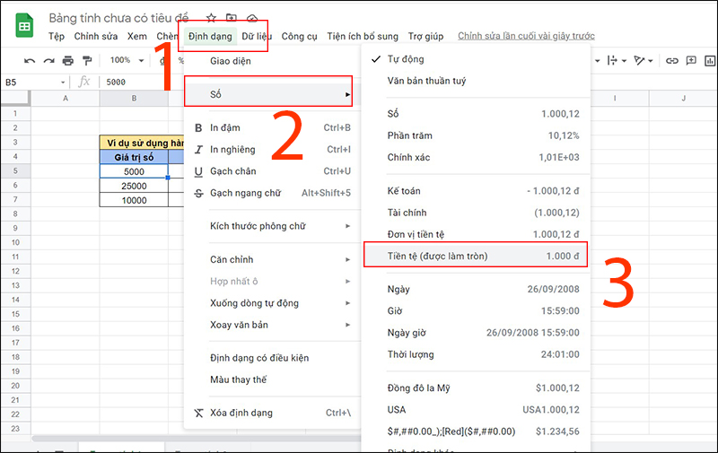Image resolution: width=718 pixels, height=453 pixels.
Task: Click the horizontal scrollbar at bottom
Action: point(197,439)
